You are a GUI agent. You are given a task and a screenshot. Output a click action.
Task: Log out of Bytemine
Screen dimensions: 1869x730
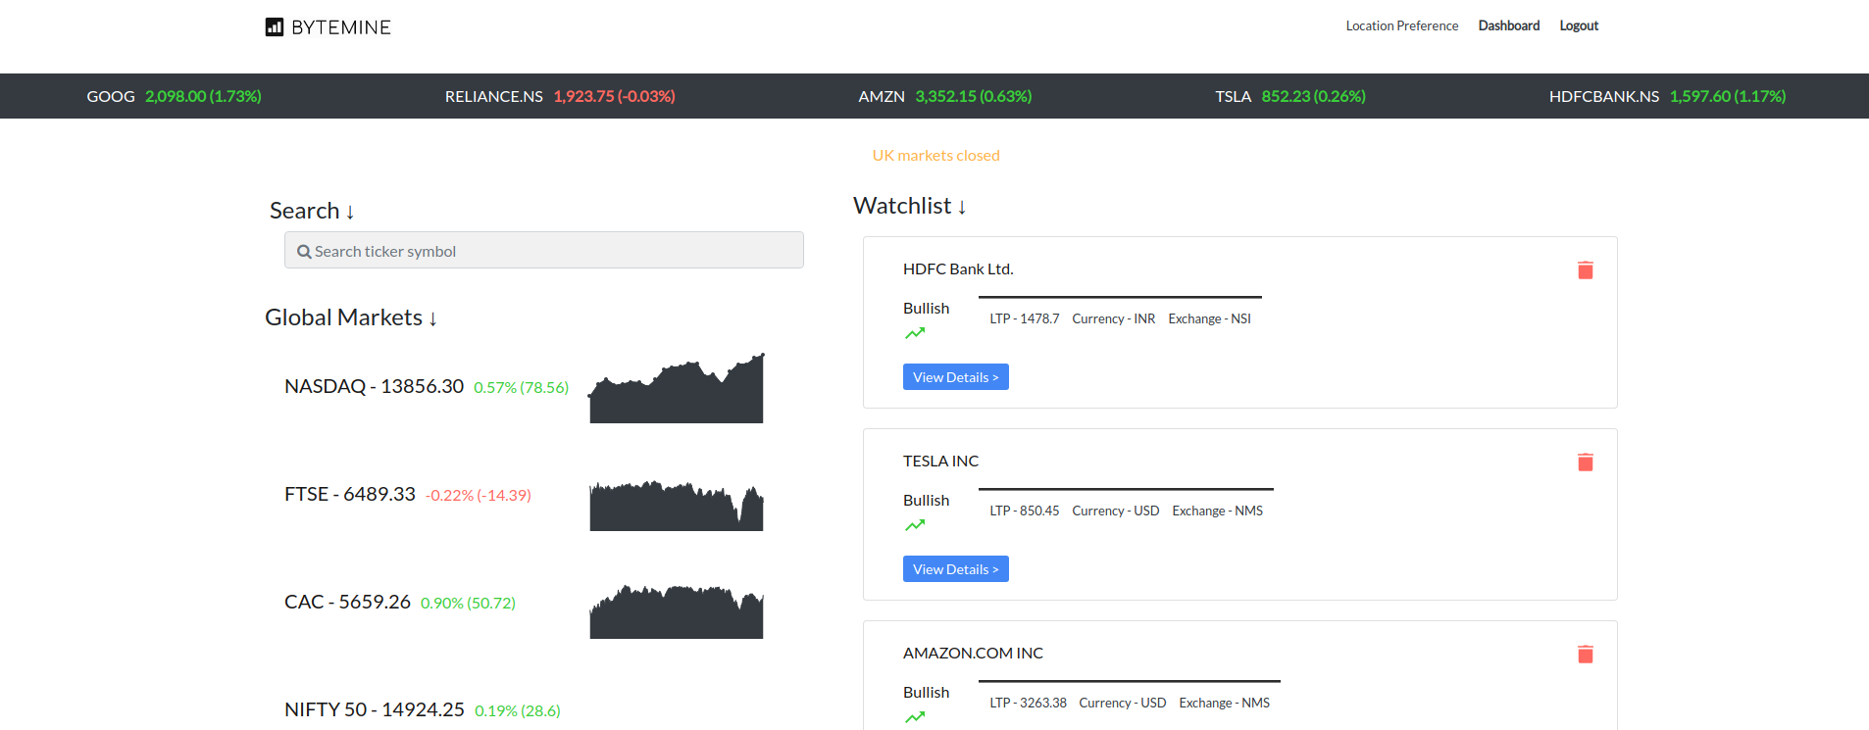[x=1579, y=25]
